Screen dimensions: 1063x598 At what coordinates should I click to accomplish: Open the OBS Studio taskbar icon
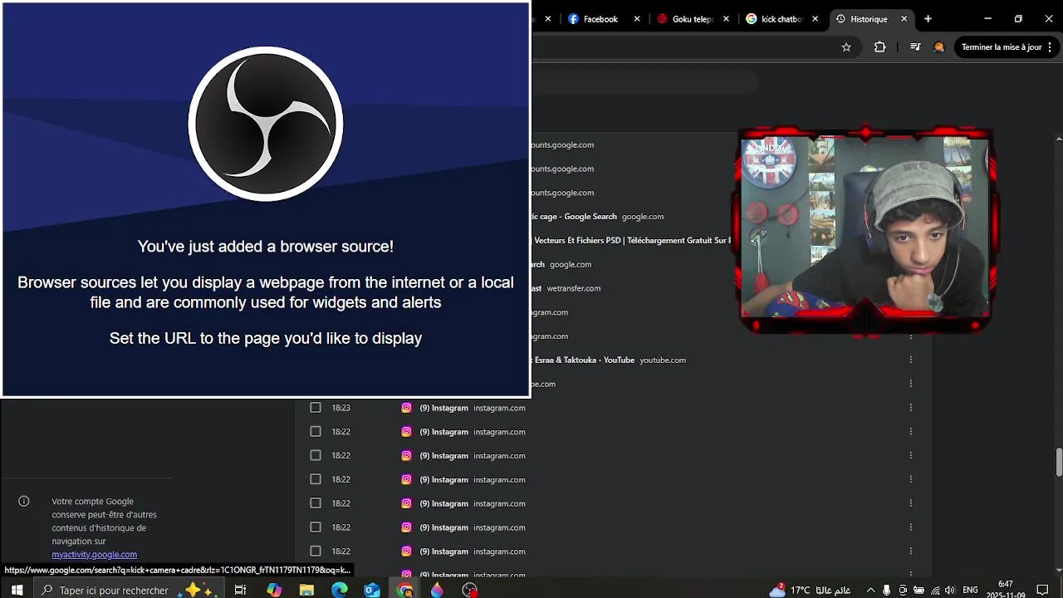(x=470, y=590)
